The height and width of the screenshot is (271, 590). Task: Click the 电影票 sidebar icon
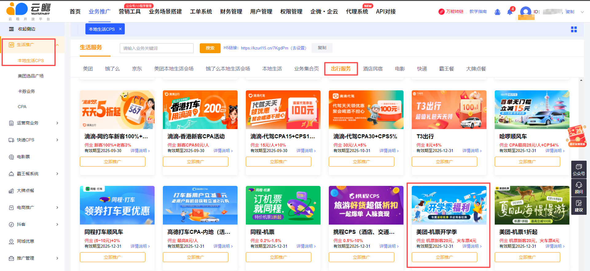coord(11,157)
